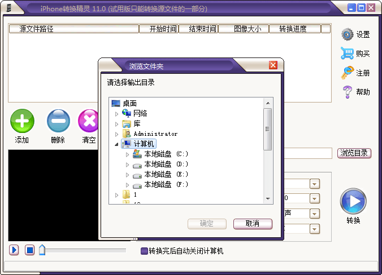Click the green Add (添加) icon
This screenshot has width=382, height=275.
tap(22, 121)
